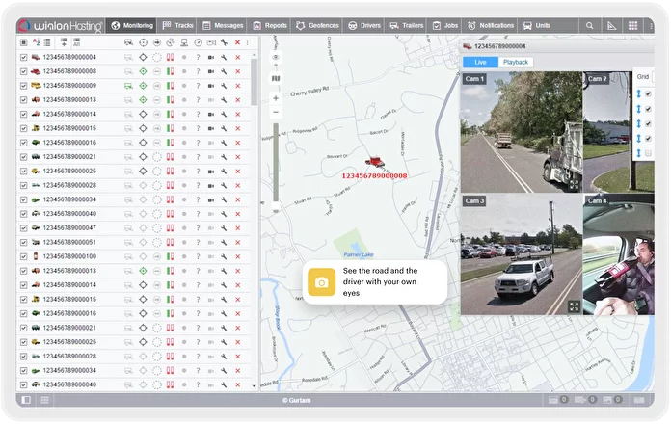Open the search tool in top bar
This screenshot has height=424, width=671.
[x=589, y=25]
